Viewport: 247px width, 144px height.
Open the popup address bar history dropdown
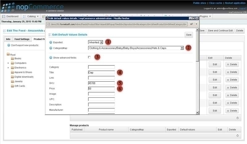pos(196,24)
